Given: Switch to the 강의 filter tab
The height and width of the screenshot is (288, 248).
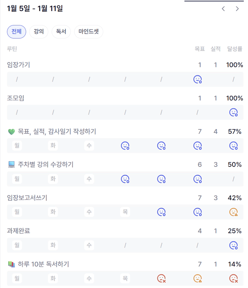Looking at the screenshot, I should click(39, 32).
